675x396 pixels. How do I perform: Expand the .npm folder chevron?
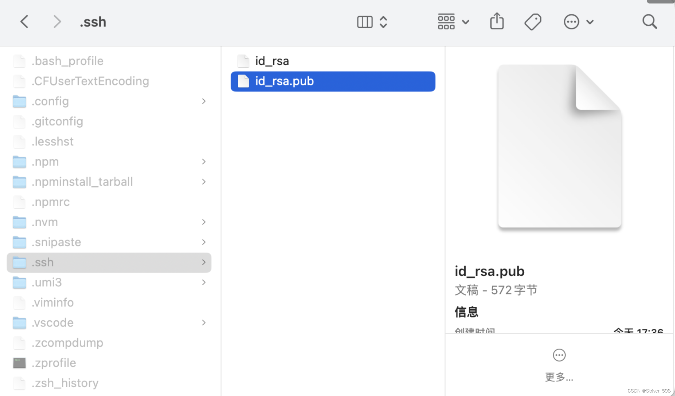point(204,162)
